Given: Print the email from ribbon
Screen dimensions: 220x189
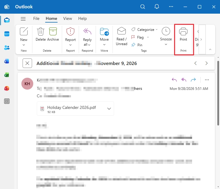Looking at the screenshot, I should click(183, 34).
